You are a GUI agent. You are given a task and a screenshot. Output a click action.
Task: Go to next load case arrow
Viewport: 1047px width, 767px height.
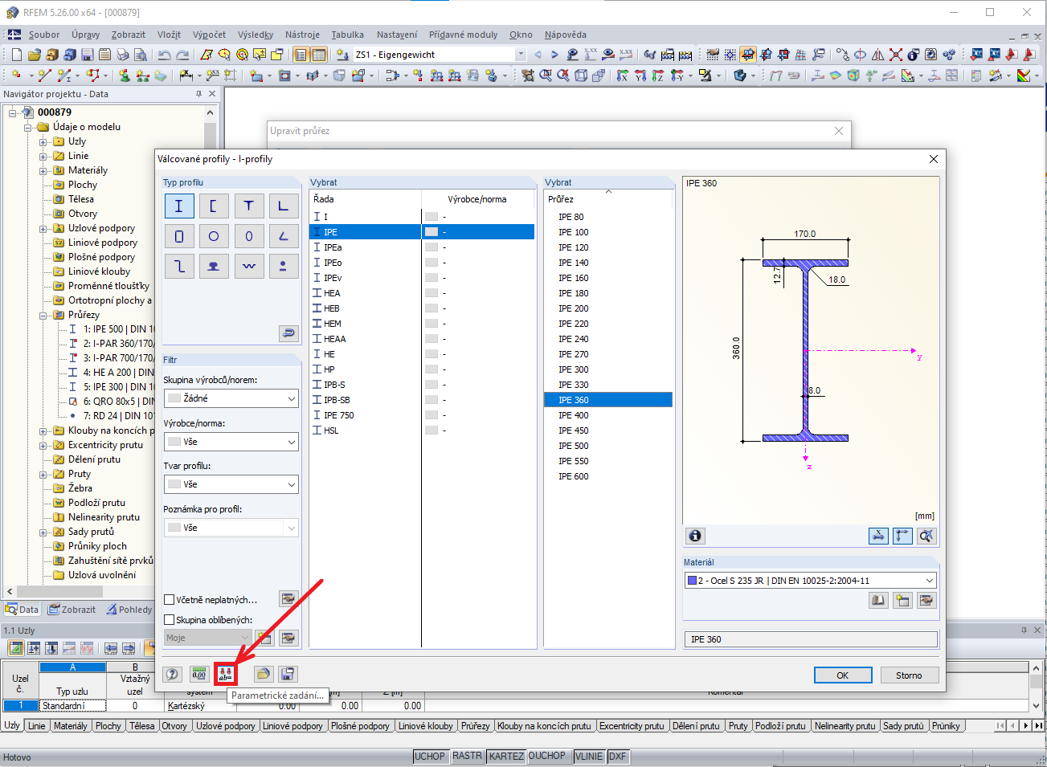pyautogui.click(x=554, y=55)
